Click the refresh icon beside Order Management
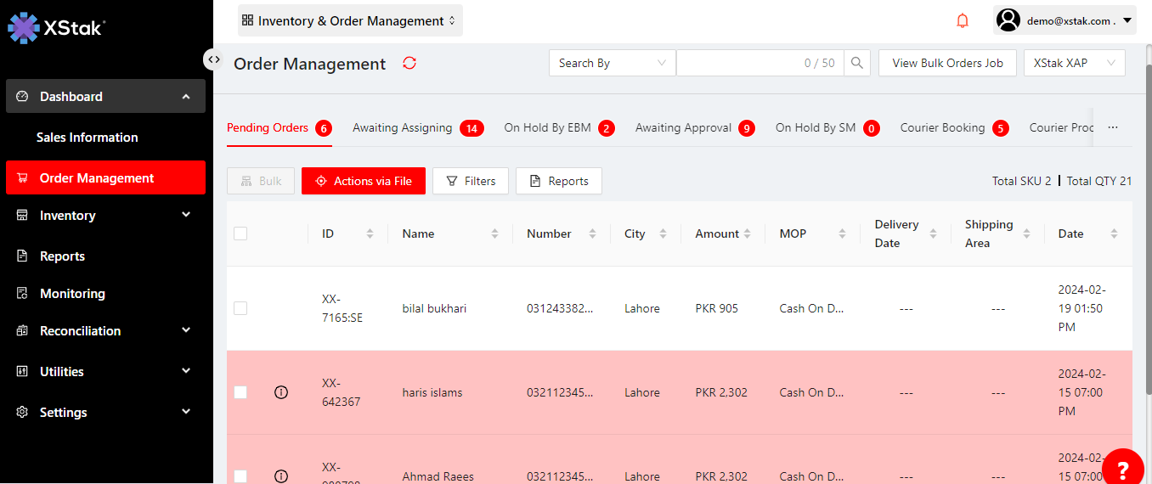Image resolution: width=1152 pixels, height=484 pixels. click(409, 64)
